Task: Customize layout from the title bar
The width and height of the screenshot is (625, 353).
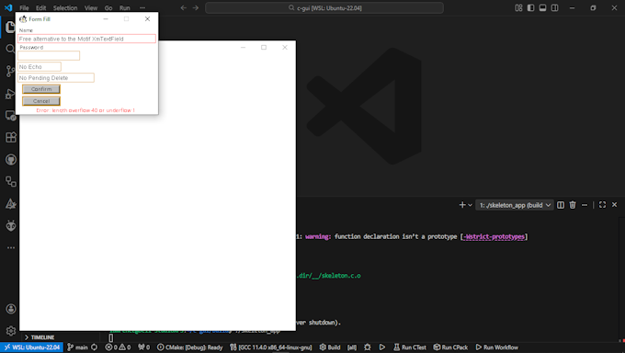Action: tap(518, 8)
